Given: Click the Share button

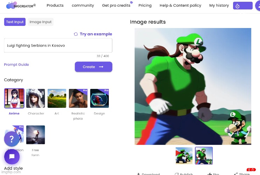Looking at the screenshot, I should [242, 174].
